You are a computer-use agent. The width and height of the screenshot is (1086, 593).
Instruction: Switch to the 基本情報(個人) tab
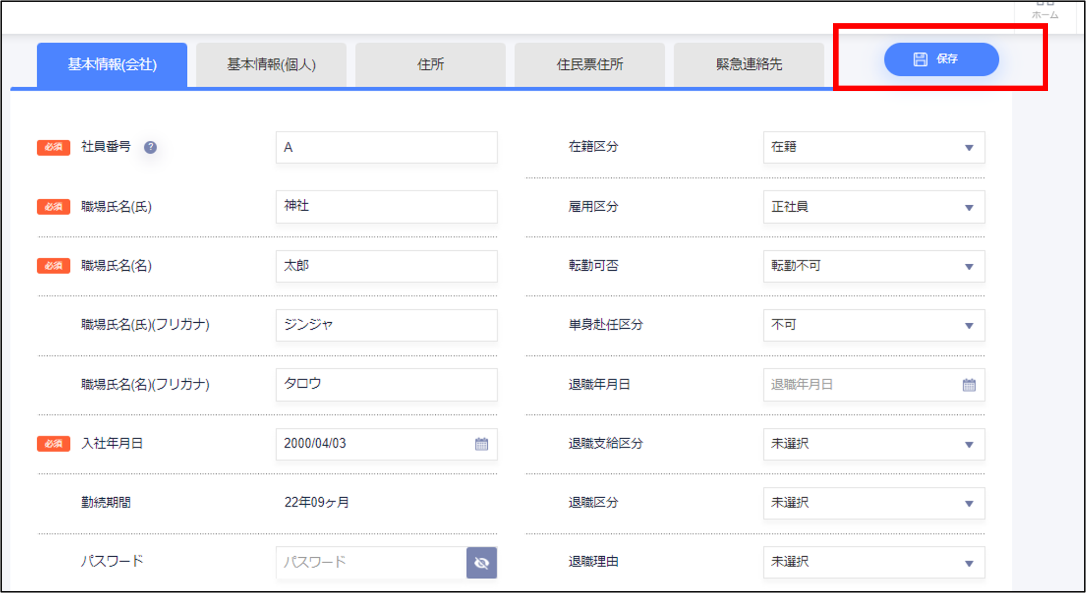(271, 65)
